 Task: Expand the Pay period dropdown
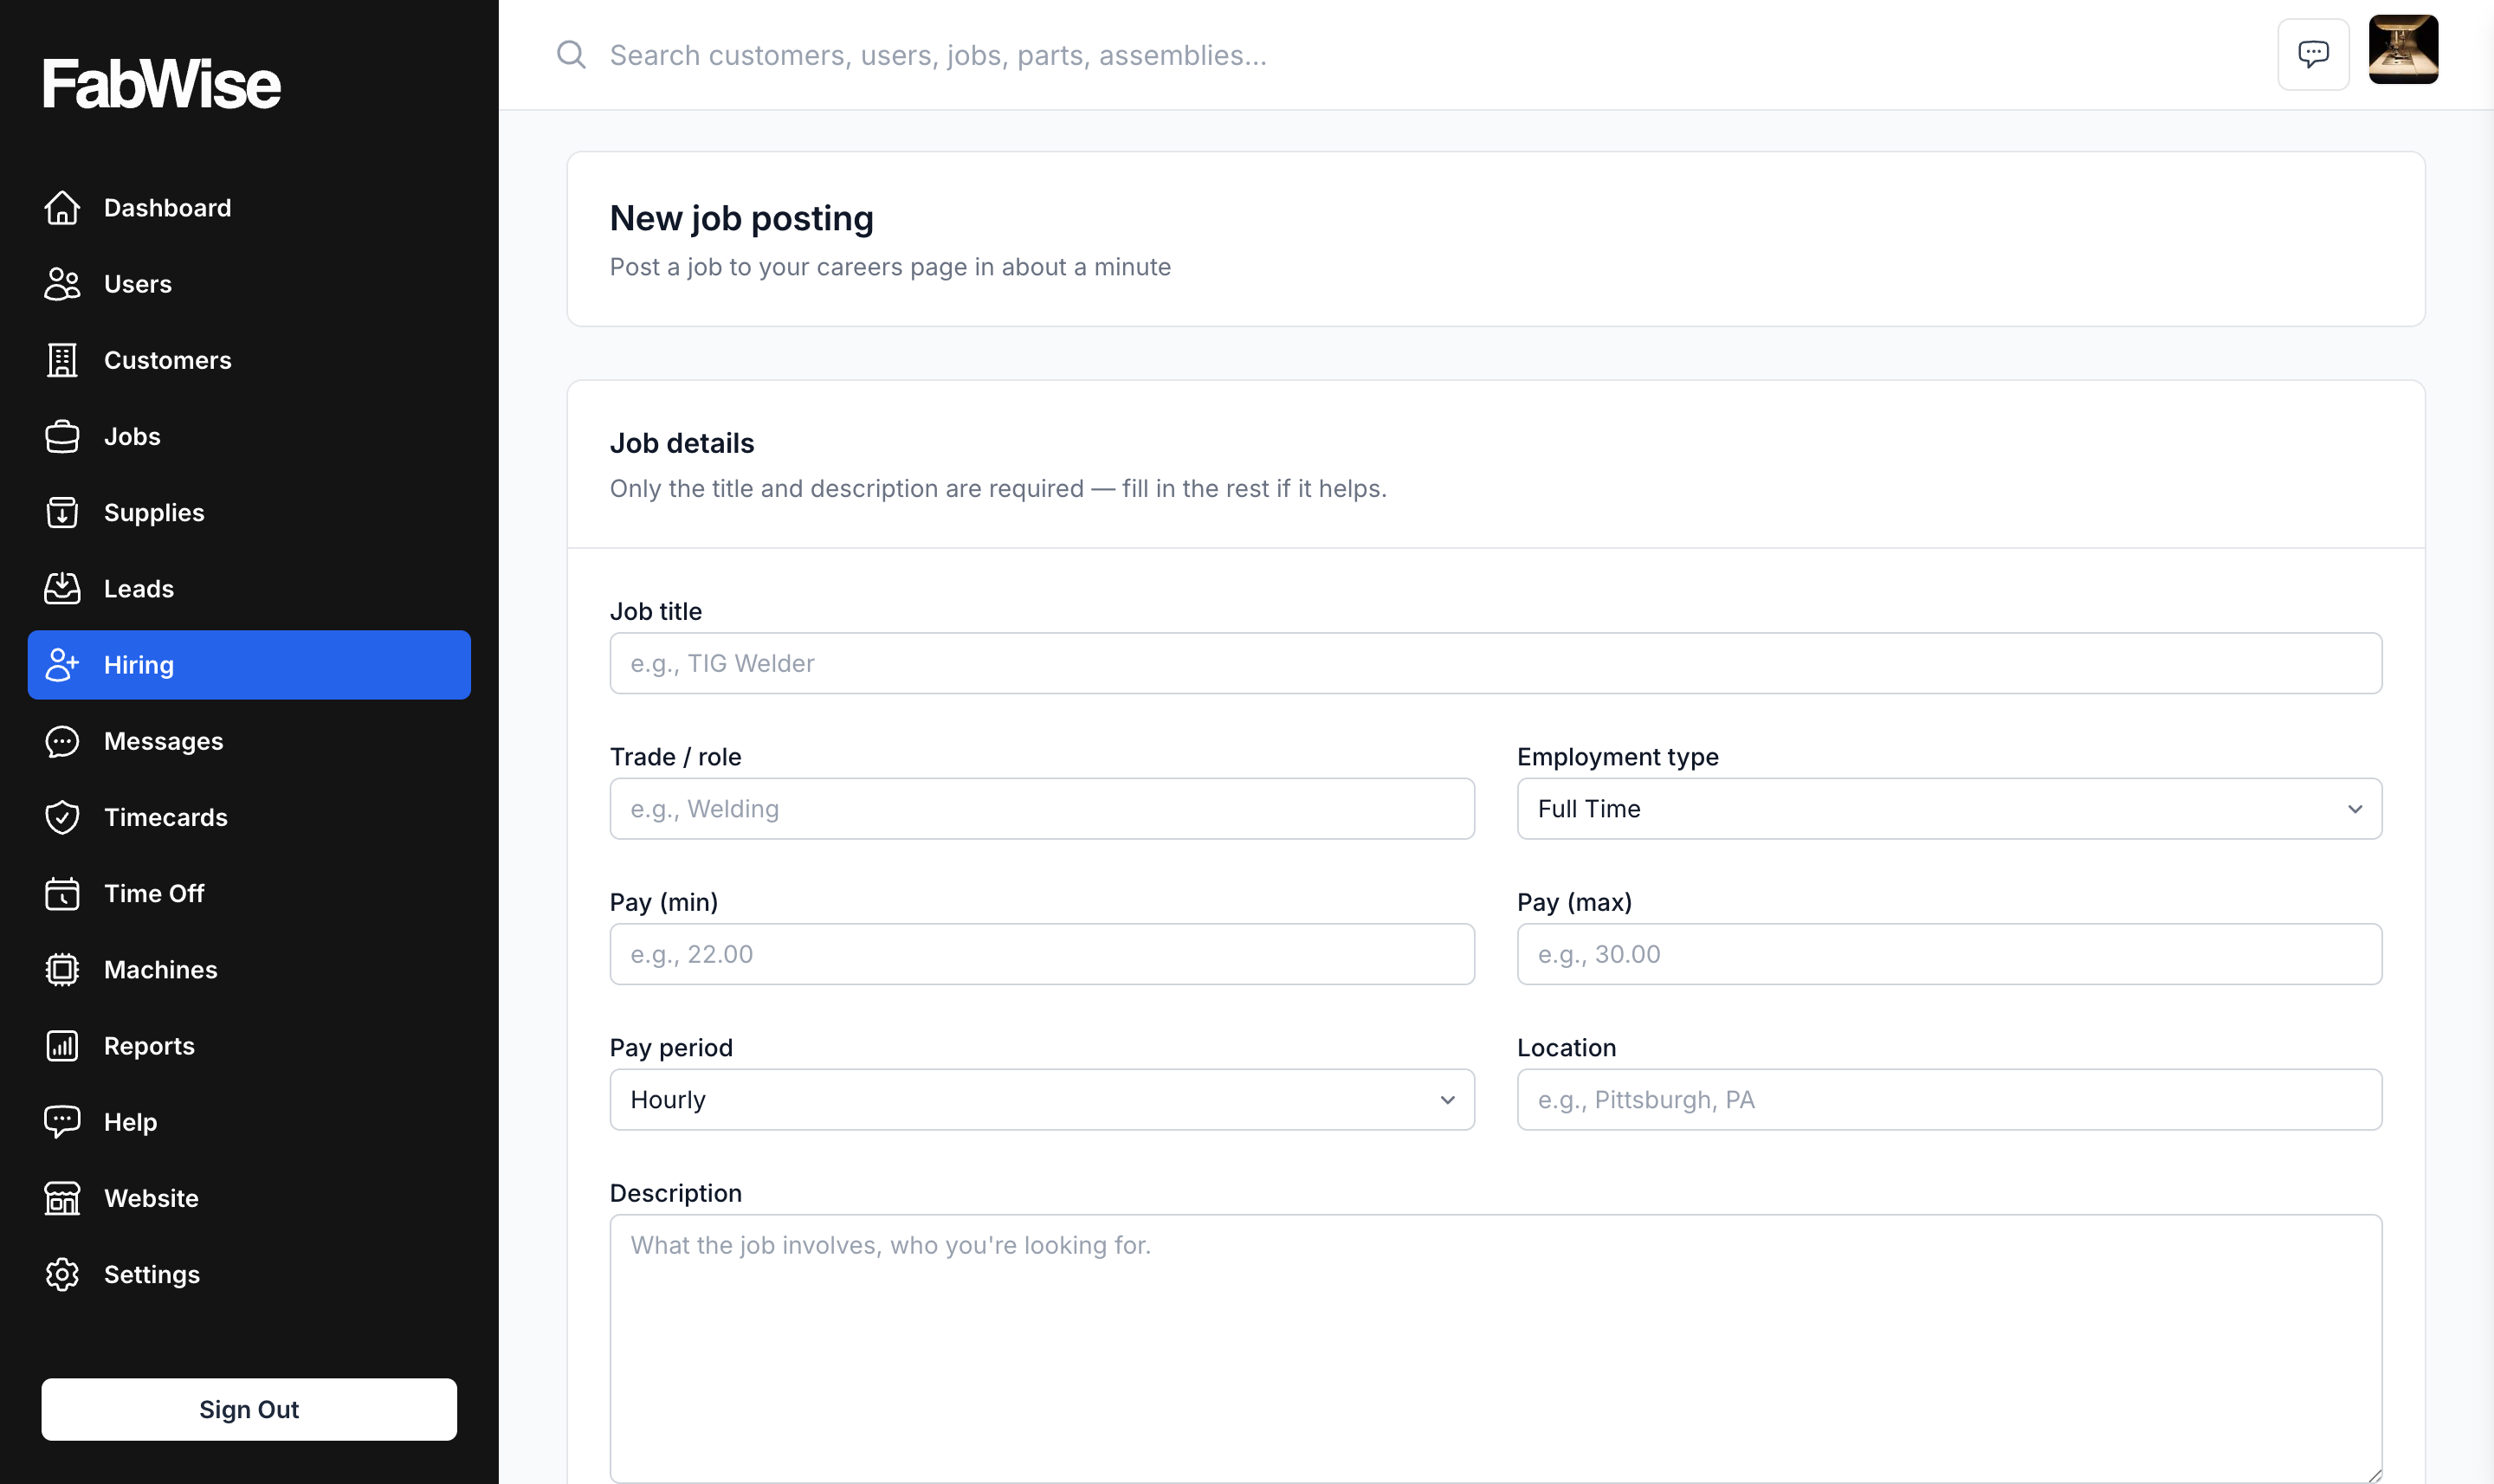click(1042, 1100)
